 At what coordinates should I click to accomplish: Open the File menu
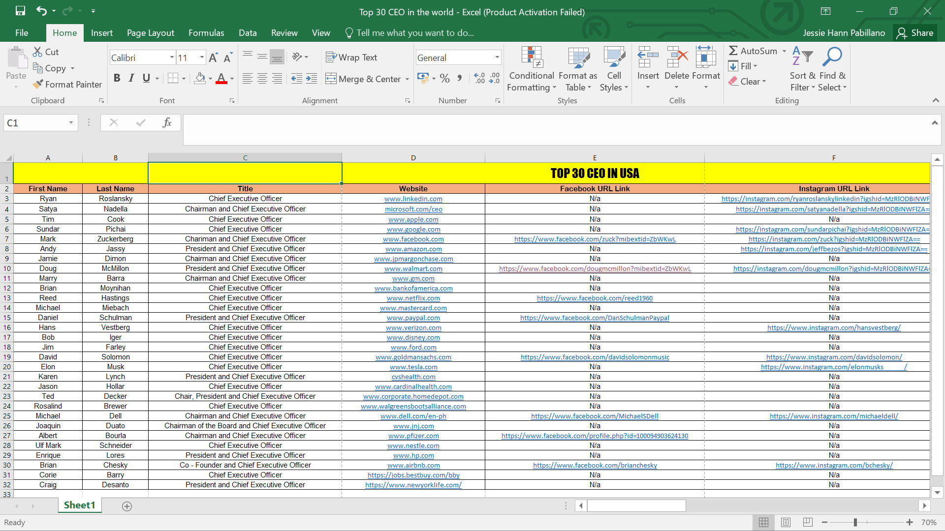[22, 33]
